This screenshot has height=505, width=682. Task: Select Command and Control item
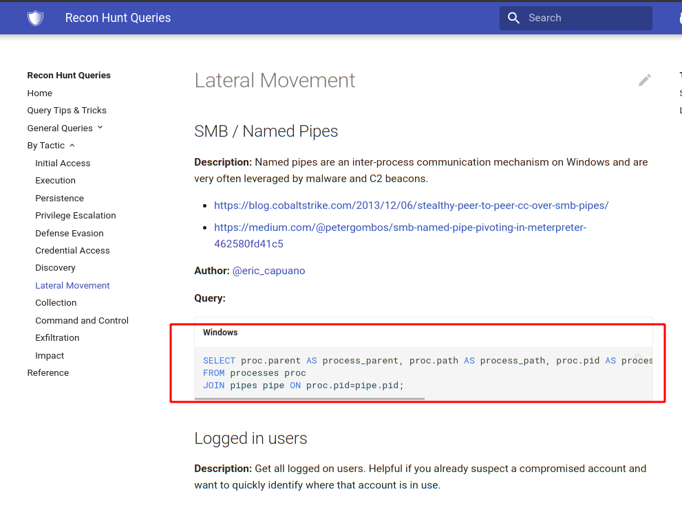pyautogui.click(x=82, y=321)
